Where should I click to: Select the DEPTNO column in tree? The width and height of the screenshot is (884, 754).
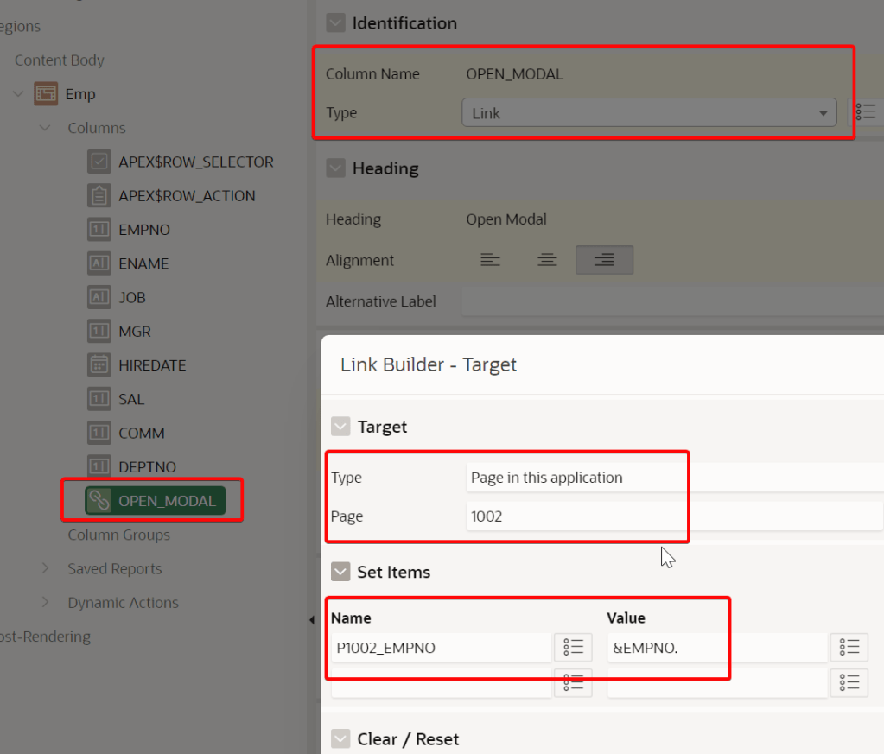pyautogui.click(x=147, y=467)
